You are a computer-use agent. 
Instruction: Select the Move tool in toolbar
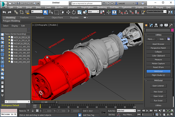[68, 12]
